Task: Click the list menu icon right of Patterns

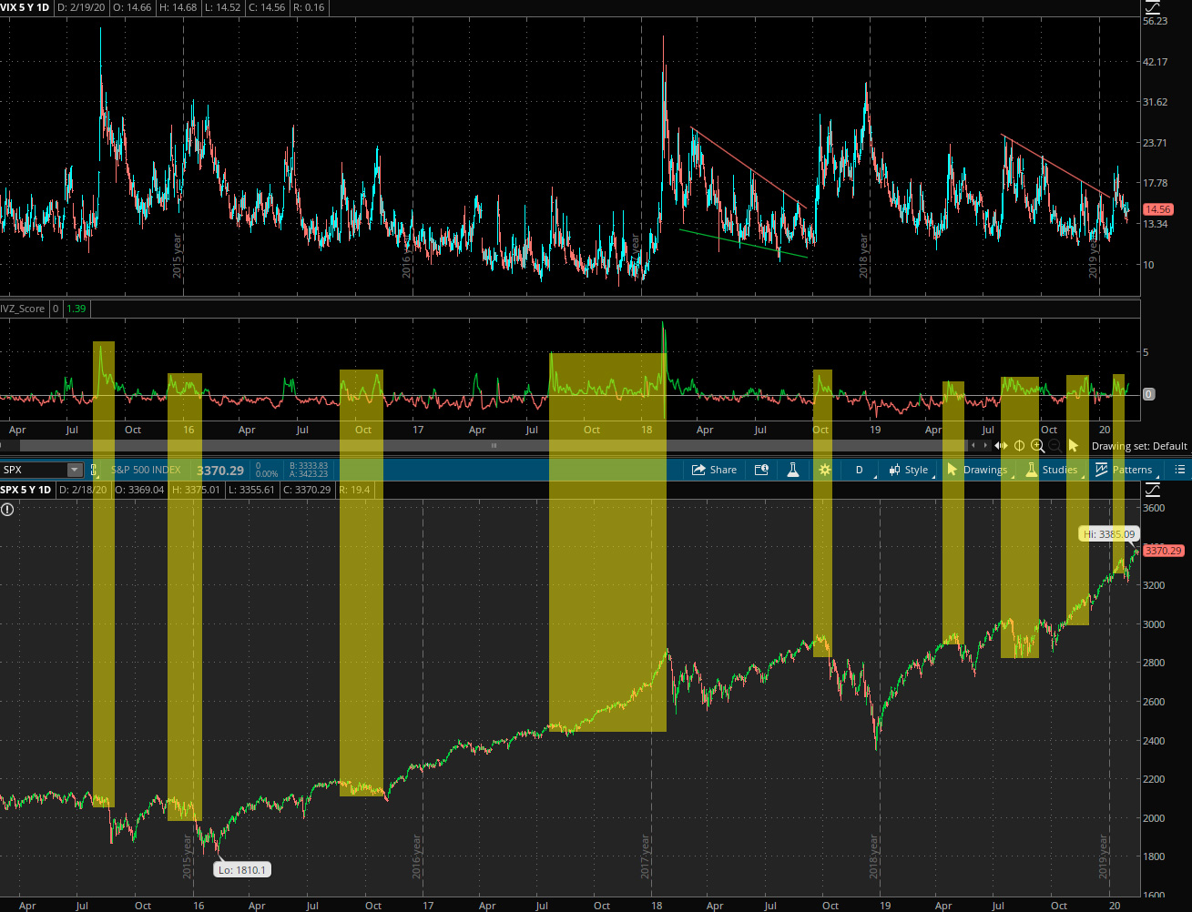Action: [x=1180, y=470]
